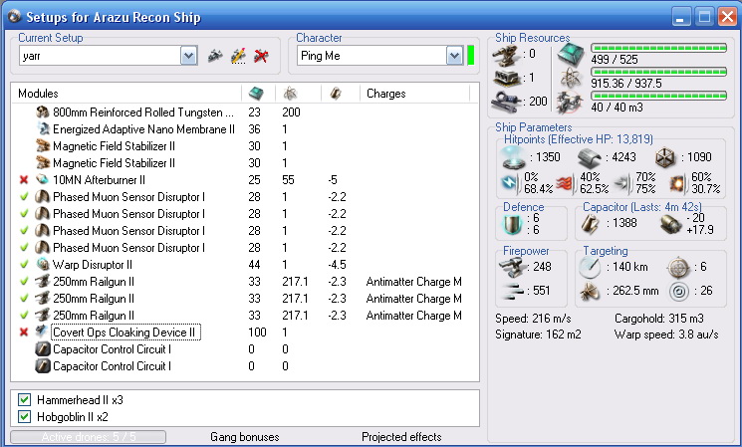Image resolution: width=742 pixels, height=447 pixels.
Task: Click the powergrid usage bar 915.36 / 937.5
Action: pos(658,72)
